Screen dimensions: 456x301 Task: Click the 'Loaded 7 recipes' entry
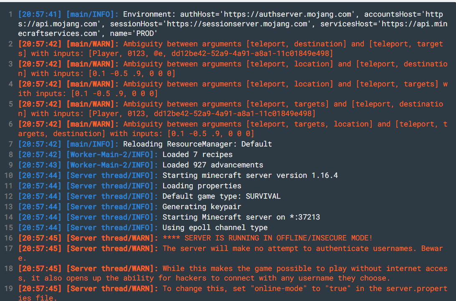197,154
